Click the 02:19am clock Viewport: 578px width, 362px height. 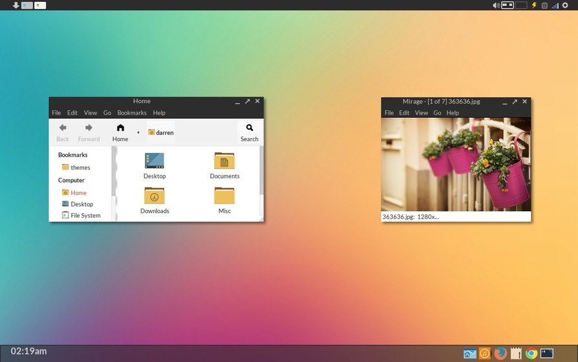pyautogui.click(x=28, y=351)
